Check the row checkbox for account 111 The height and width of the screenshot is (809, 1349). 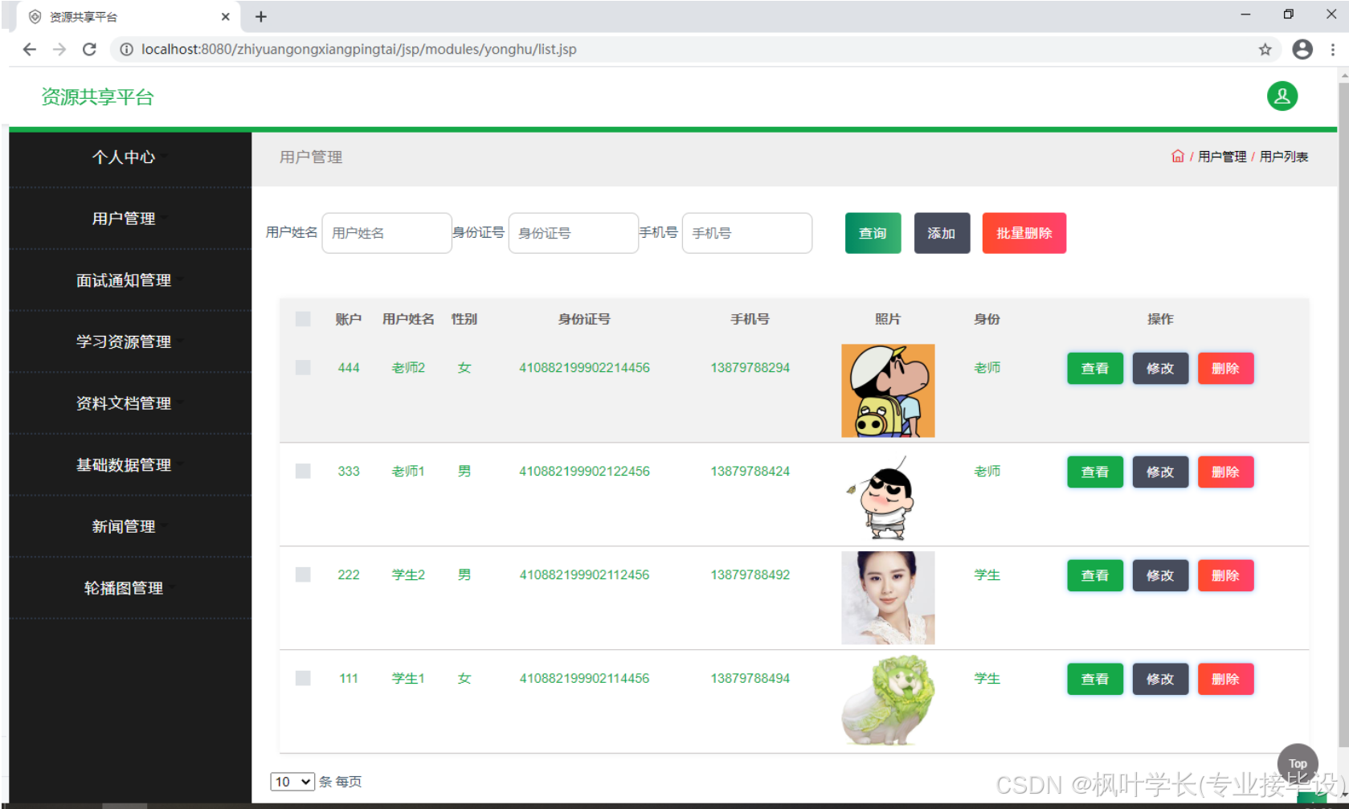[303, 678]
